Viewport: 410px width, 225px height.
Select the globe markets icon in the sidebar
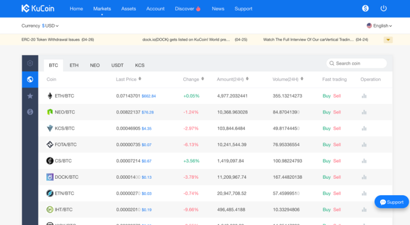coord(30,79)
